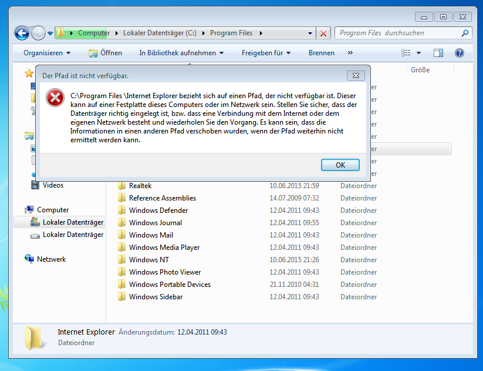Click the Windows Sidebar folder icon
Image resolution: width=483 pixels, height=371 pixels.
pyautogui.click(x=121, y=296)
